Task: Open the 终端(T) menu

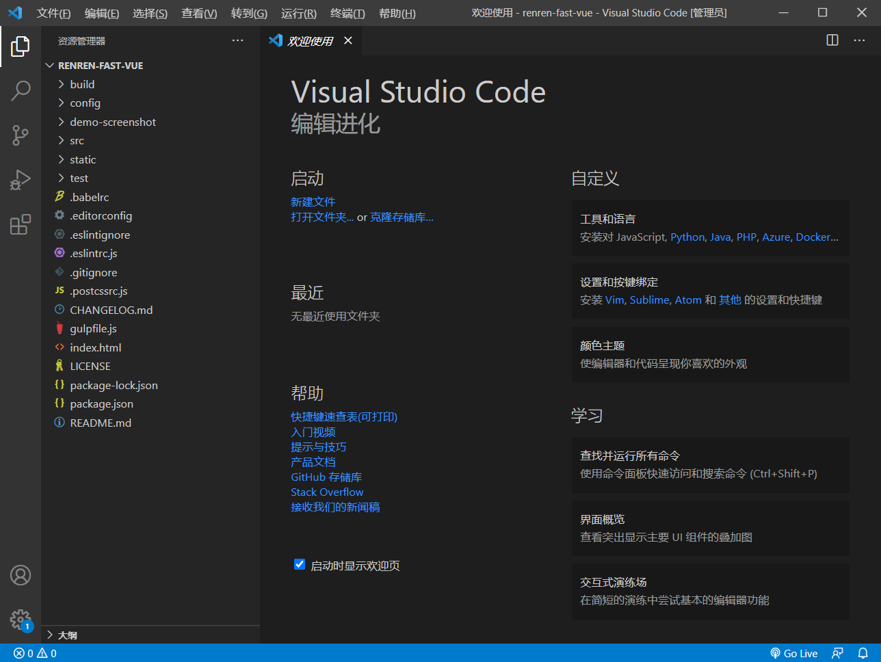Action: click(347, 13)
